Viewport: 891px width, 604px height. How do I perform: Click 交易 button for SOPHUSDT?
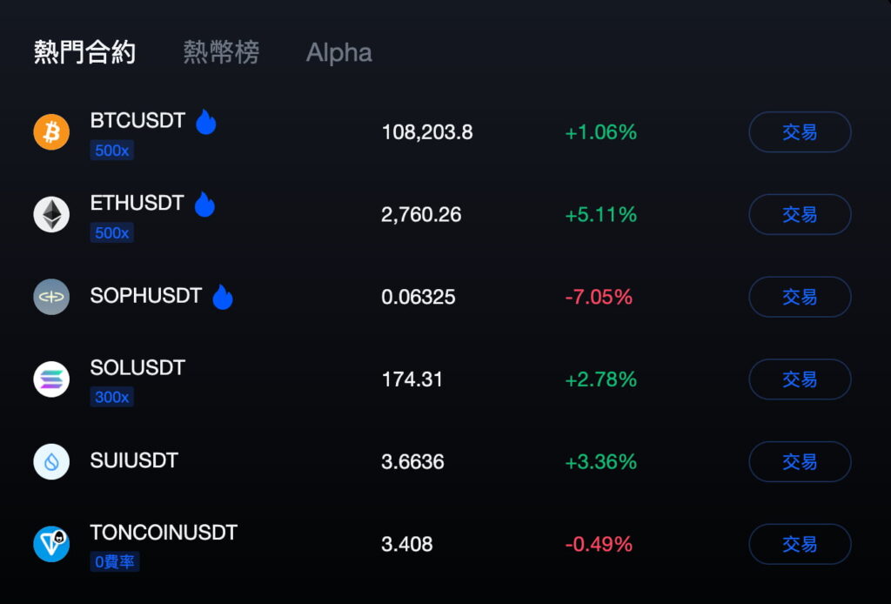pyautogui.click(x=801, y=297)
